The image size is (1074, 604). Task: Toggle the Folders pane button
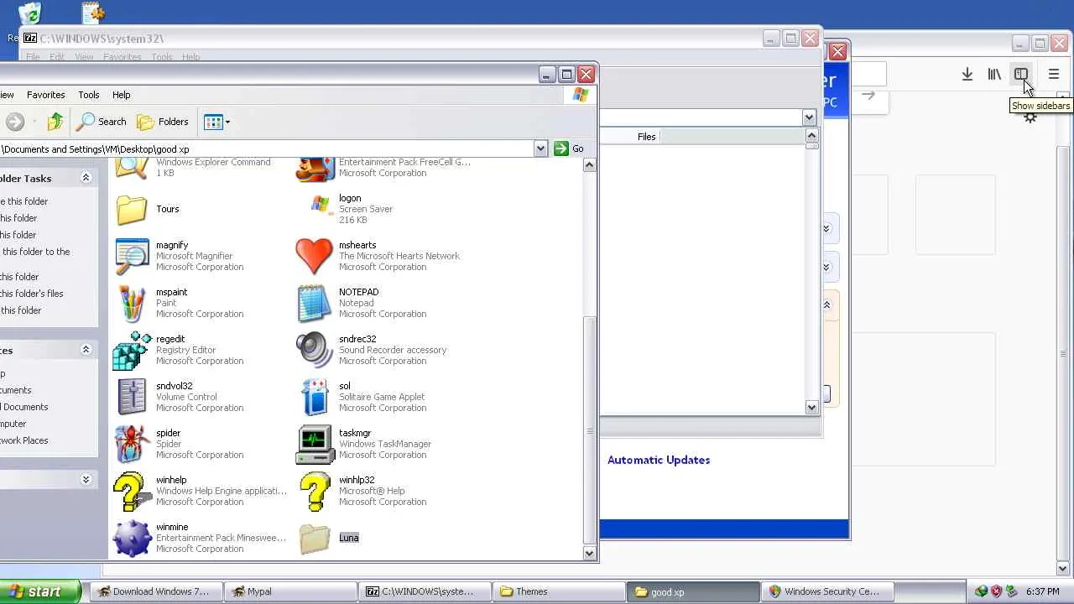[x=164, y=122]
